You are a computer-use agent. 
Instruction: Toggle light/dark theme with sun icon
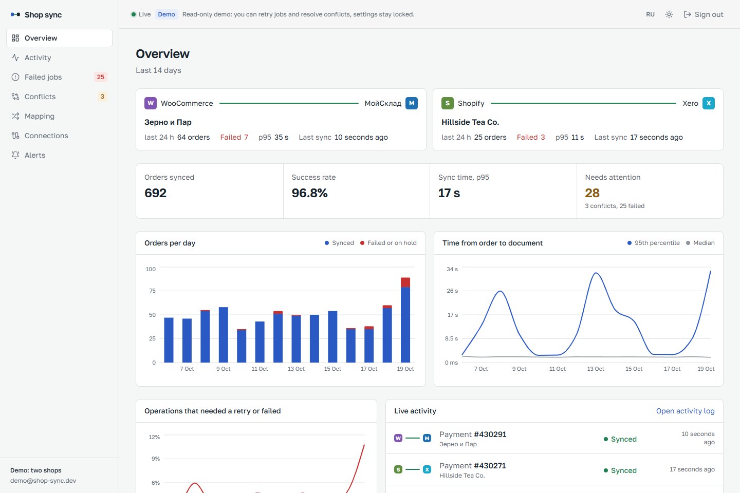tap(669, 14)
